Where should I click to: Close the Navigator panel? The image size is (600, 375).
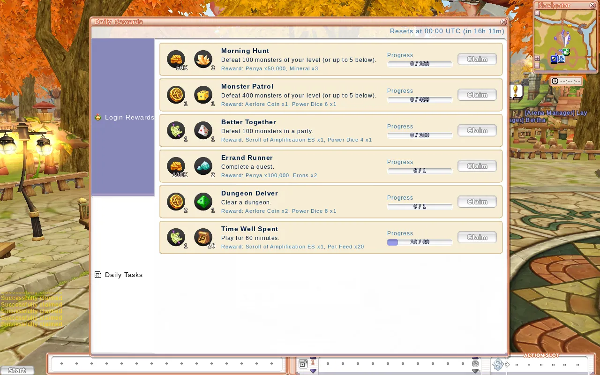point(593,6)
